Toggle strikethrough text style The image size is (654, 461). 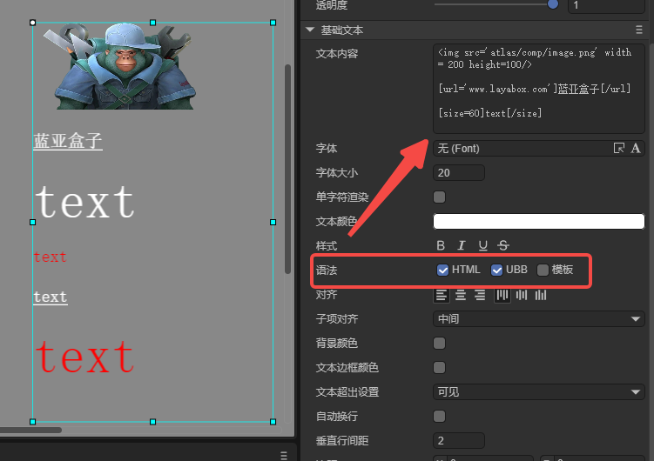503,246
